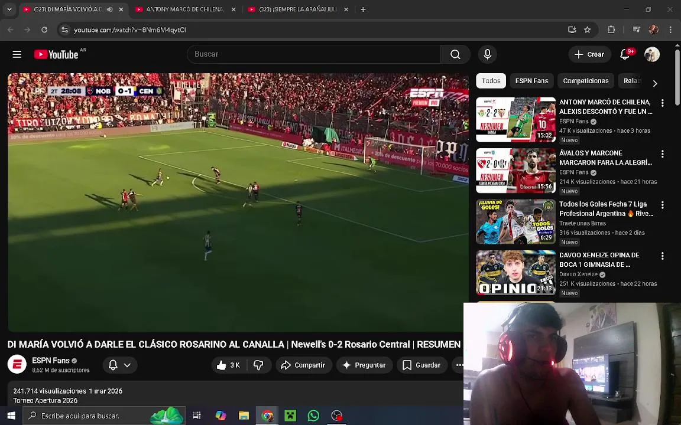This screenshot has width=681, height=425.
Task: Open Chrome media controls icon
Action: [636, 30]
